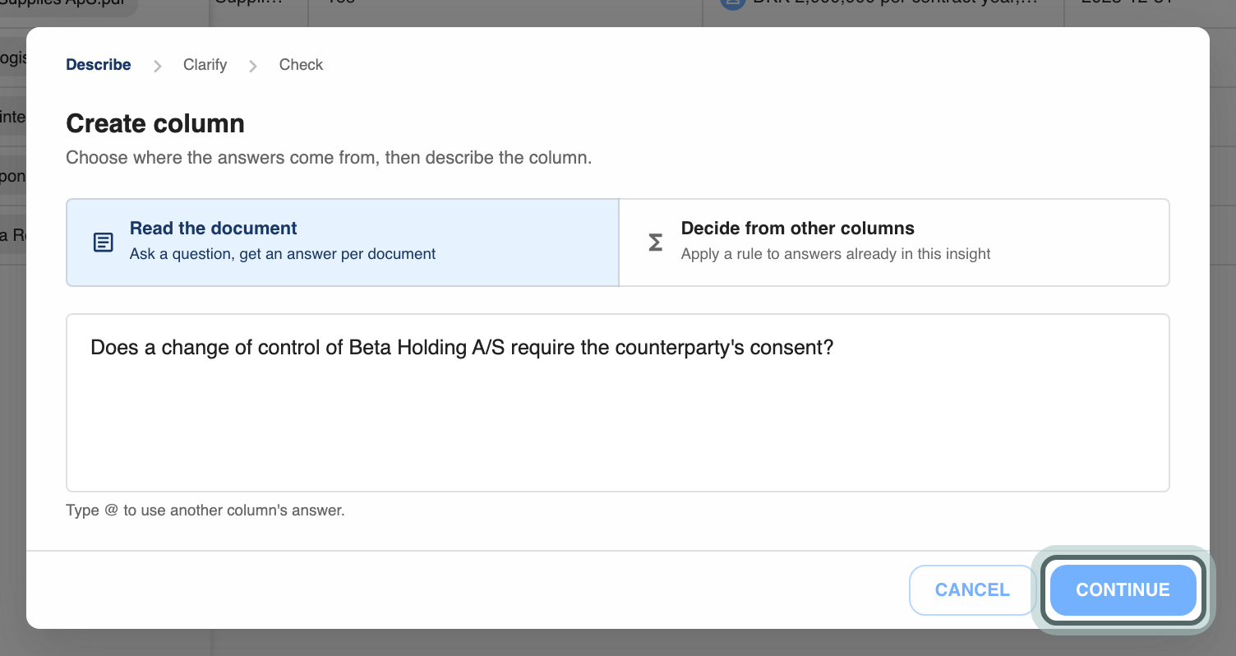1236x656 pixels.
Task: Click the Continue button
Action: coord(1123,589)
